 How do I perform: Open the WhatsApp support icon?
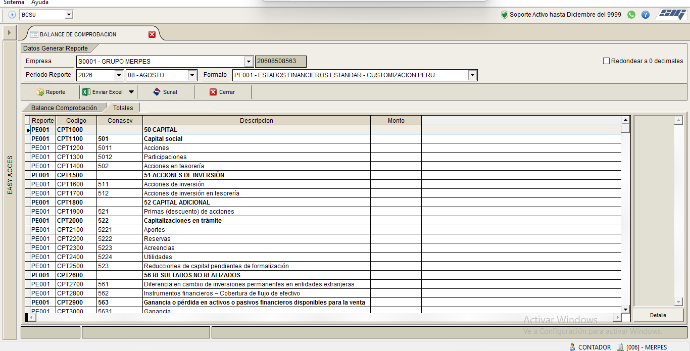pyautogui.click(x=631, y=15)
